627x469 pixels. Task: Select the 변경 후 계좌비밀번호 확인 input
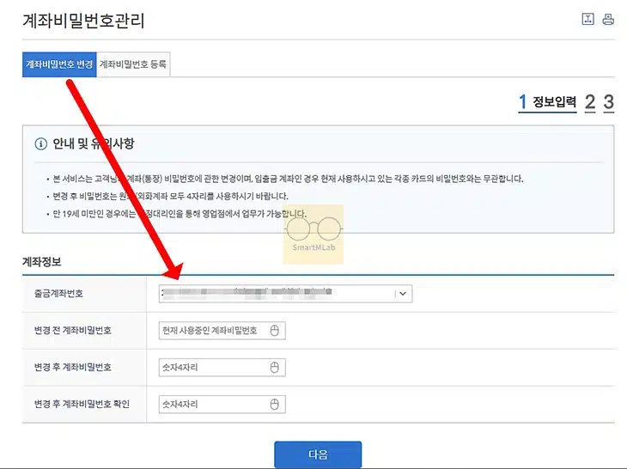[212, 404]
